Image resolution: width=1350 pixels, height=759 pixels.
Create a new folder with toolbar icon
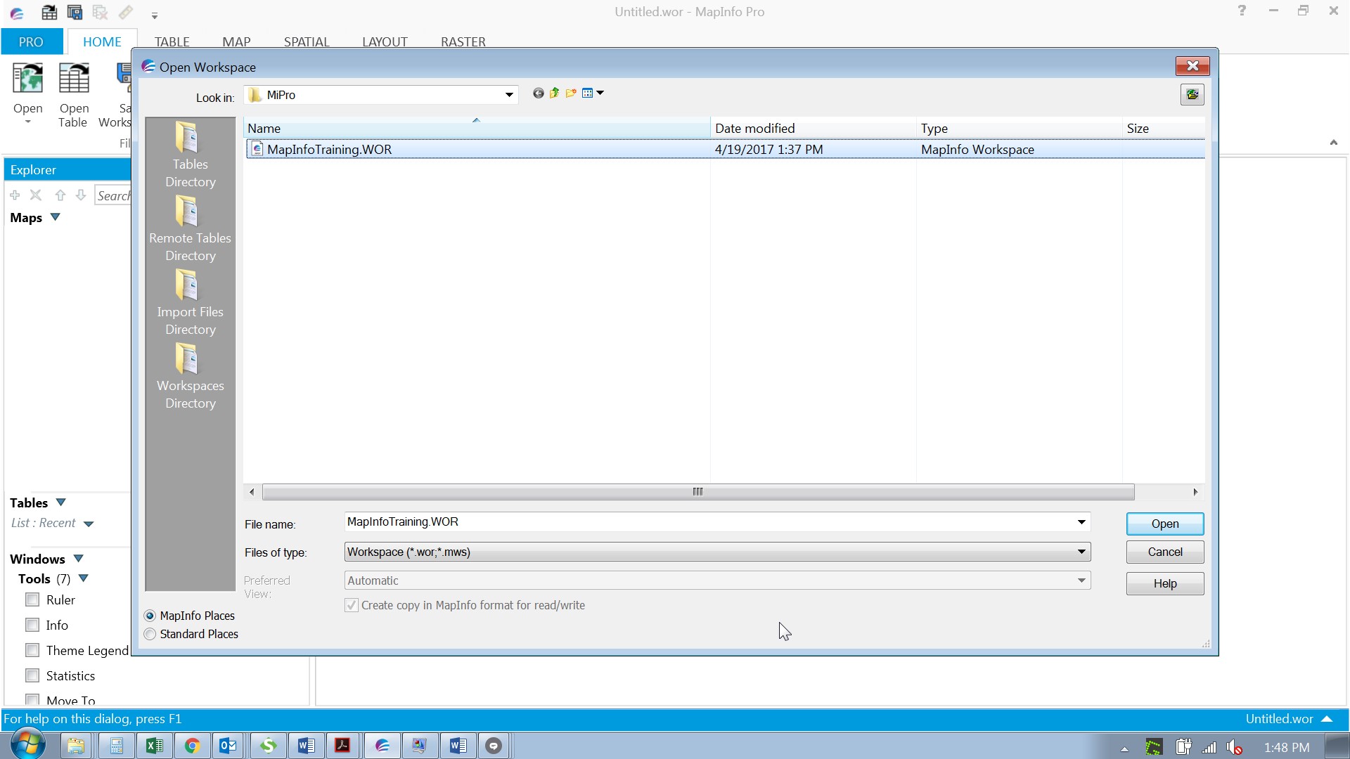pos(570,93)
